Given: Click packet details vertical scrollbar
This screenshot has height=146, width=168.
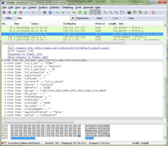Looking at the screenshot, I should click(165, 97).
